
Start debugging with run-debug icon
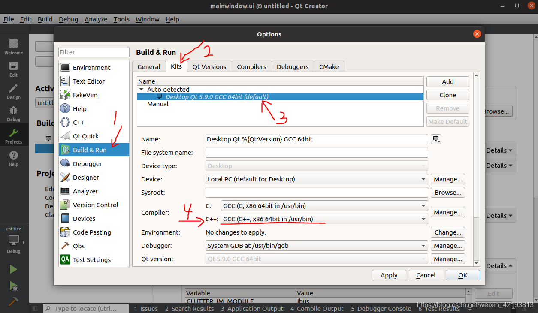coord(14,286)
